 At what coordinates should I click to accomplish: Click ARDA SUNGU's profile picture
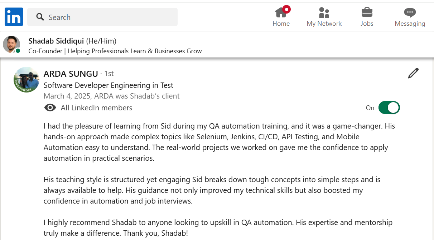pyautogui.click(x=26, y=80)
